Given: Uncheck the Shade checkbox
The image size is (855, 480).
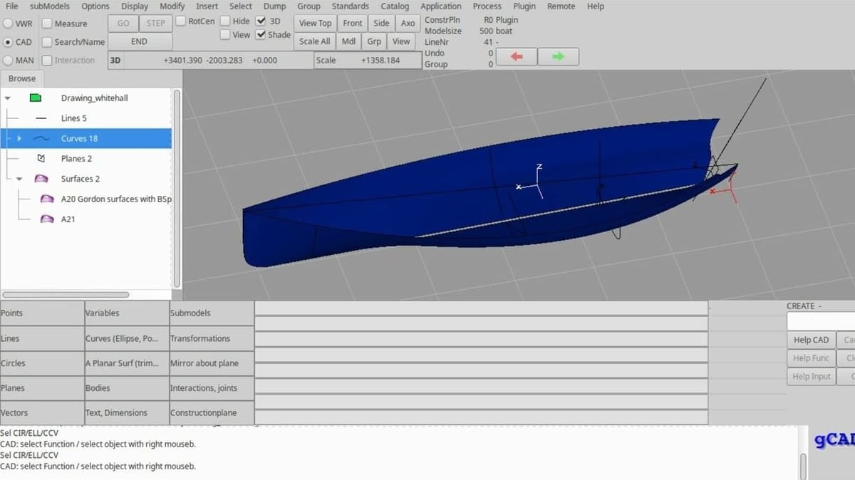Looking at the screenshot, I should click(x=261, y=34).
